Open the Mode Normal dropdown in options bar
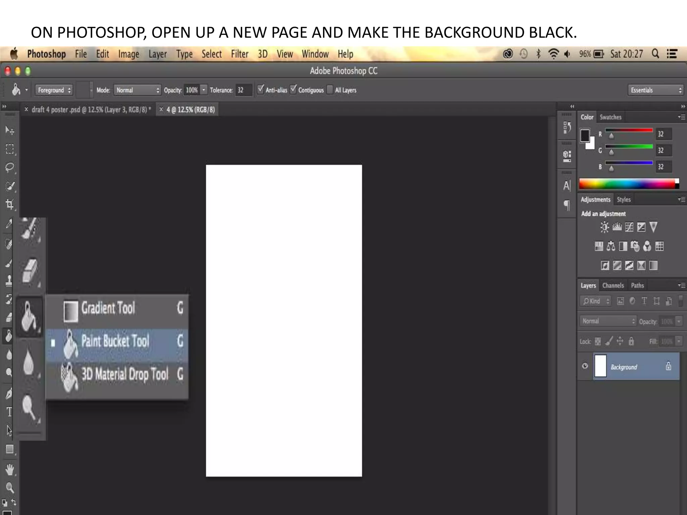This screenshot has height=515, width=687. pyautogui.click(x=138, y=90)
